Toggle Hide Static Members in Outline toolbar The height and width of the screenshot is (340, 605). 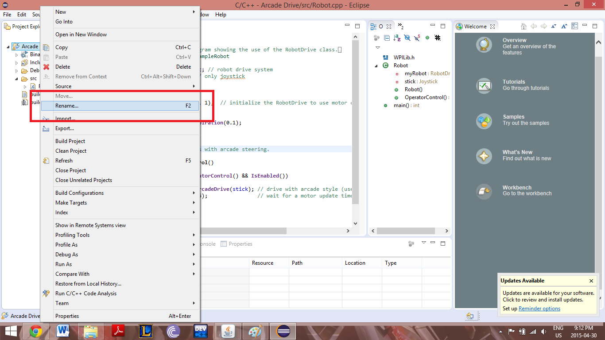tap(417, 38)
